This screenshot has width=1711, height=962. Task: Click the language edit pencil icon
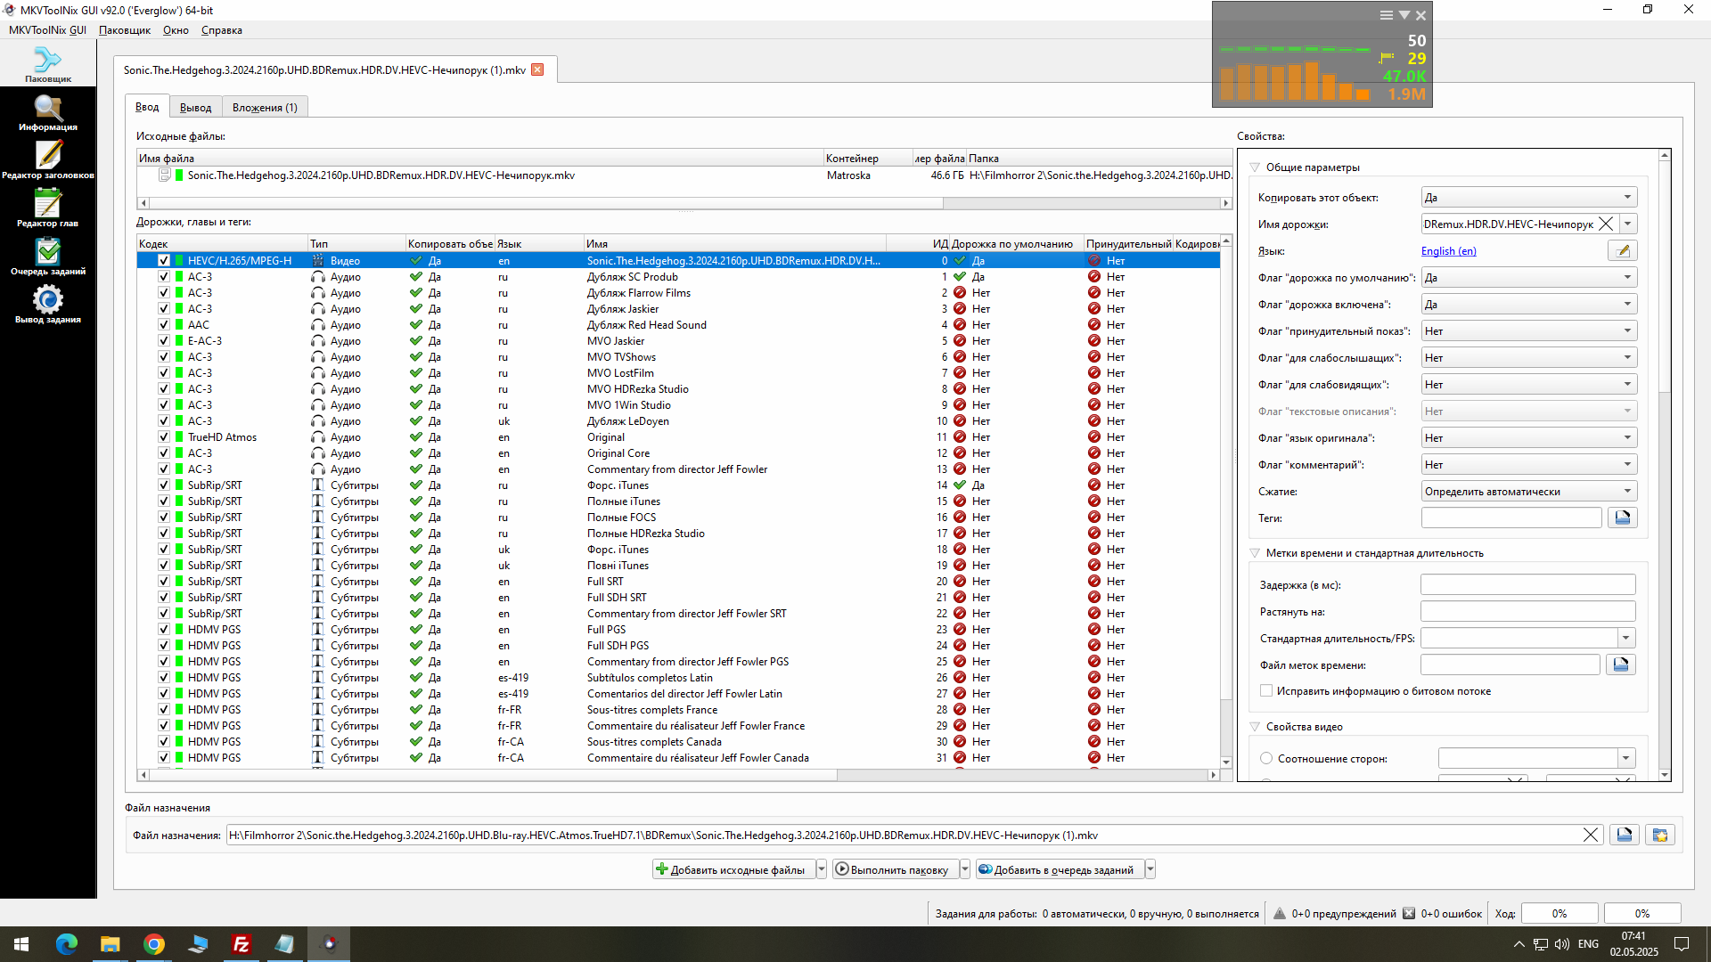tap(1623, 251)
